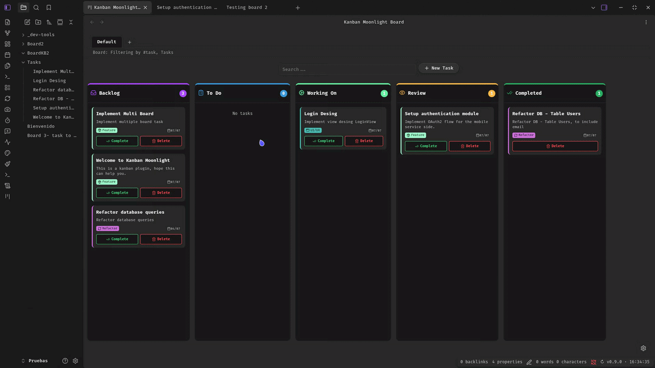Click the Search tasks input field

347,69
